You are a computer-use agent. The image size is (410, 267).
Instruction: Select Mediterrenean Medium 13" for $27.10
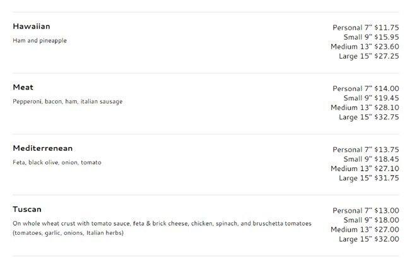pyautogui.click(x=365, y=169)
